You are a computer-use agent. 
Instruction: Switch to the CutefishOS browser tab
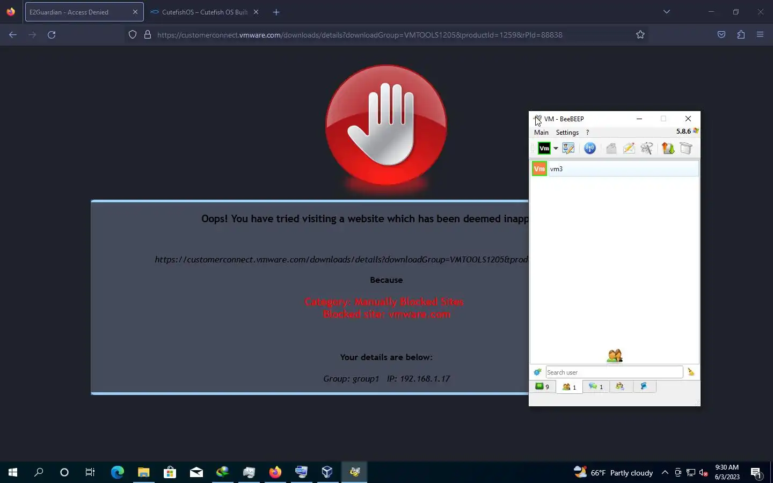pos(204,12)
